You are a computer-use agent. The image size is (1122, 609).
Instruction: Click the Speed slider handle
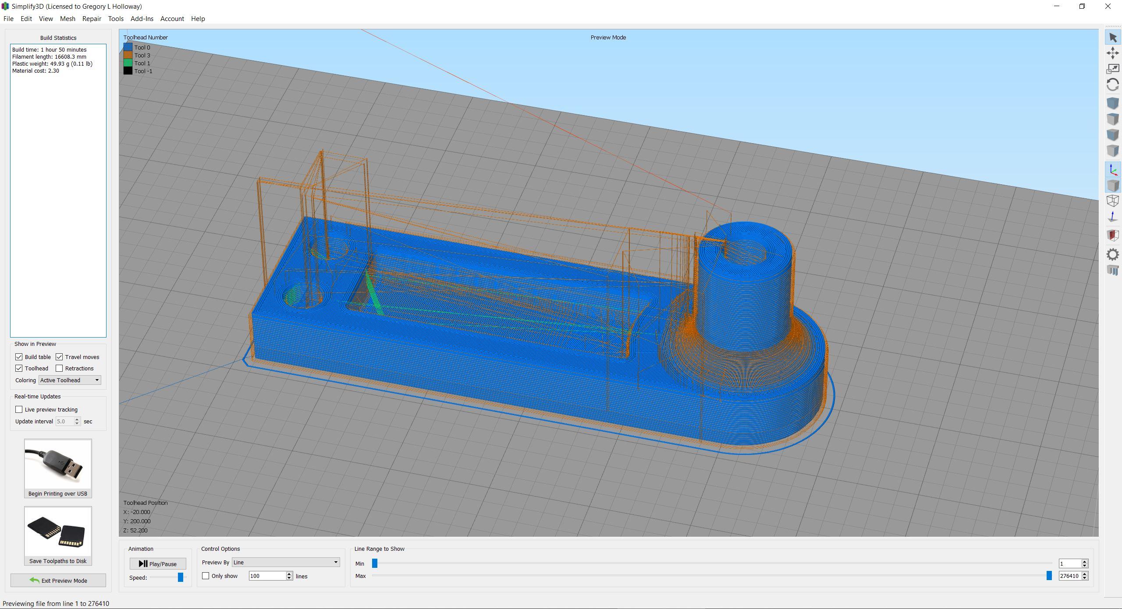coord(180,577)
